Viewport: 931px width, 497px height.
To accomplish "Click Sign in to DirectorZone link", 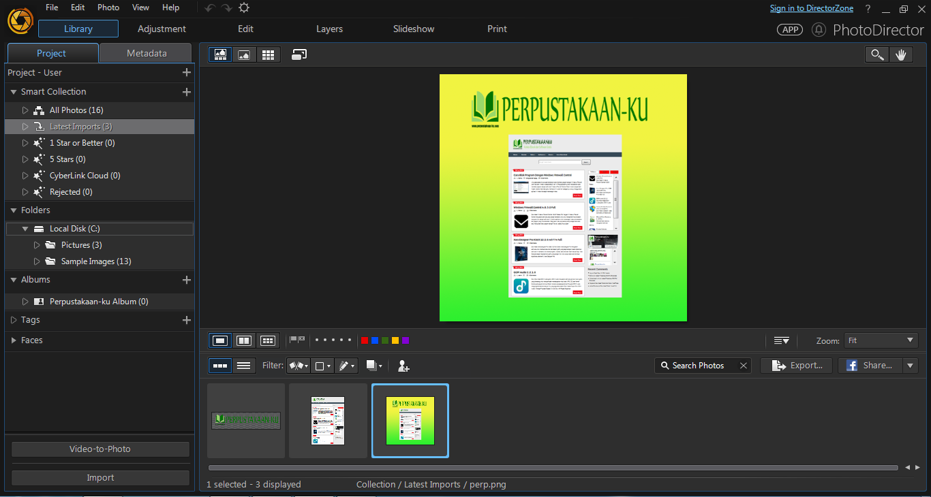I will (812, 8).
